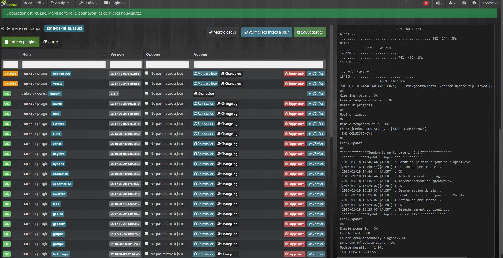Click the last check date 2018-01-18 15:25:52
This screenshot has height=258, width=503.
pyautogui.click(x=64, y=28)
